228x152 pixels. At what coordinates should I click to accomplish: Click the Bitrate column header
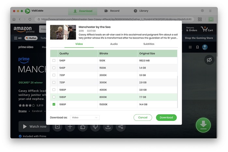tap(117, 53)
